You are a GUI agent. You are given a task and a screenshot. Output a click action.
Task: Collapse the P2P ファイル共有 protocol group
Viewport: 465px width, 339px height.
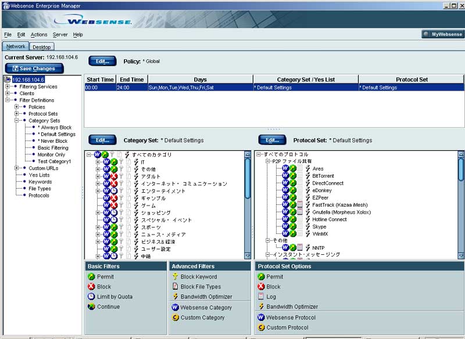pos(268,161)
